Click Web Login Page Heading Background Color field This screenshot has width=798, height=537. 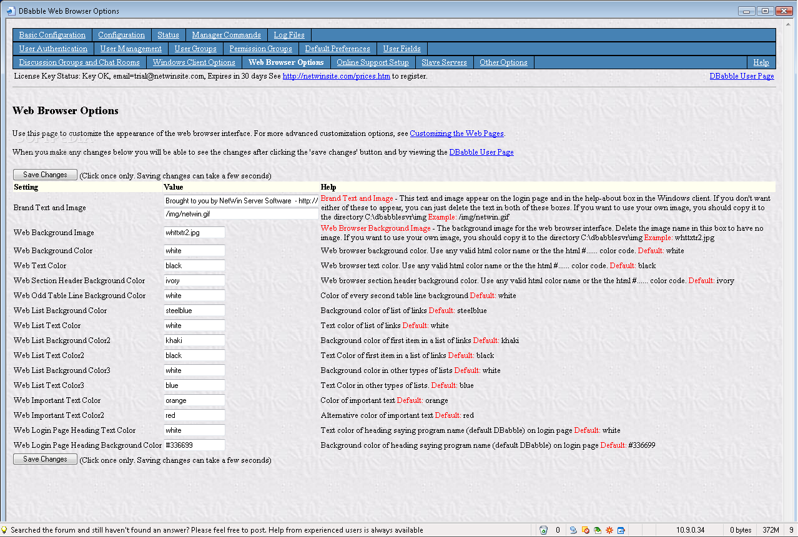click(x=194, y=445)
